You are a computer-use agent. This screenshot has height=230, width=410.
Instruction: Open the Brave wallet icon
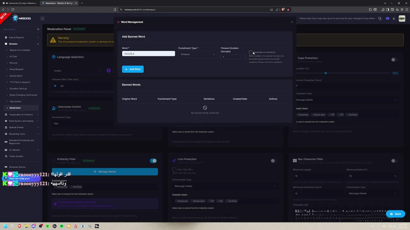pyautogui.click(x=392, y=10)
